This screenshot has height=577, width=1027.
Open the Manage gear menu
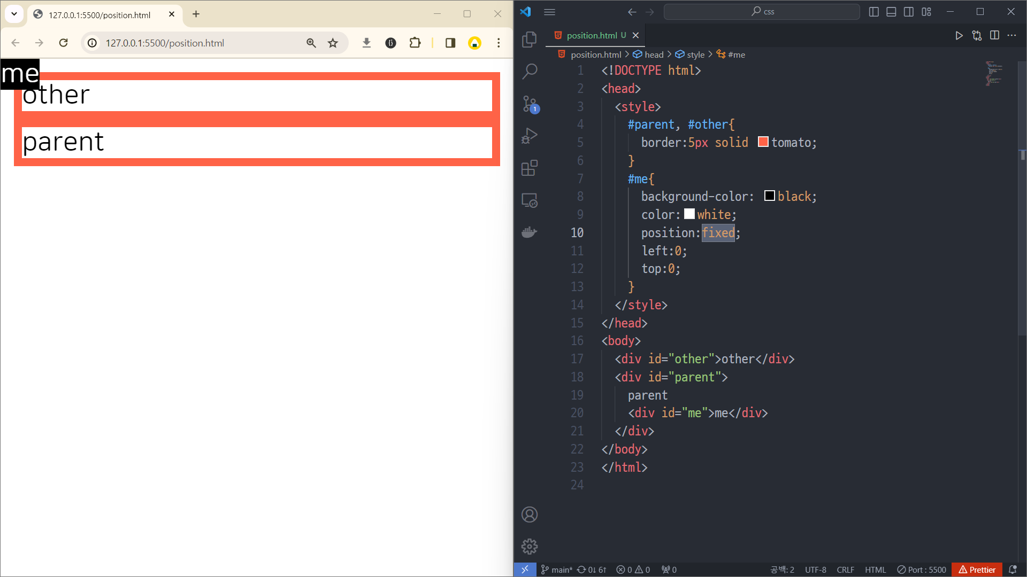[529, 547]
